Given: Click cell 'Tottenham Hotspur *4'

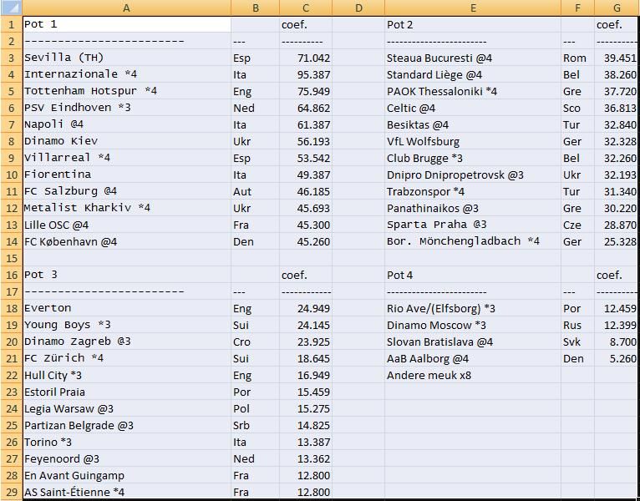Looking at the screenshot, I should click(126, 91).
